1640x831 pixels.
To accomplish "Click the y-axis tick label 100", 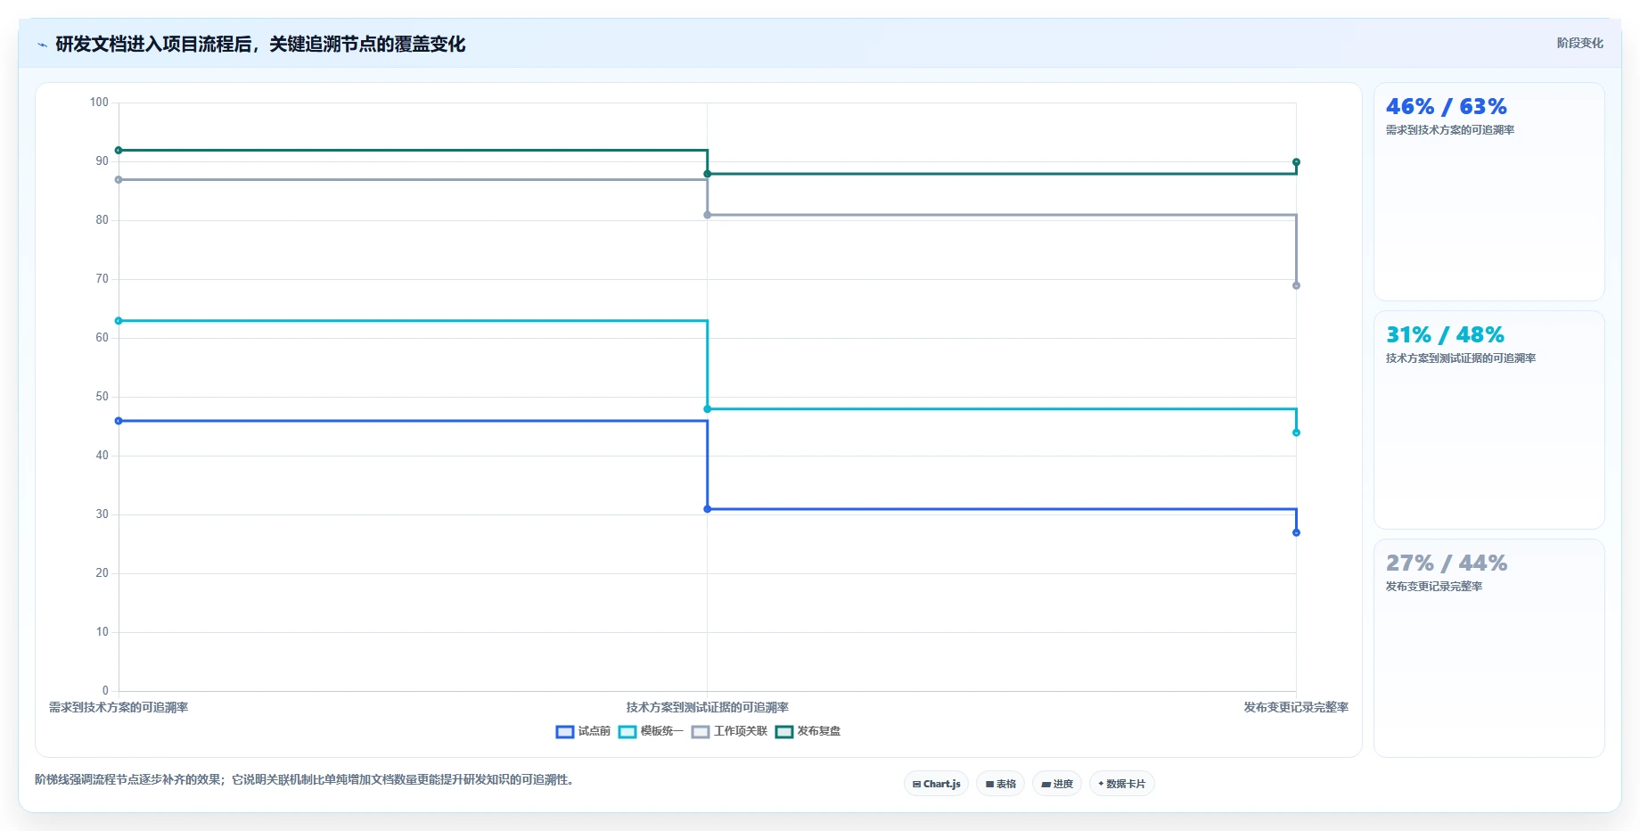I will 99,103.
